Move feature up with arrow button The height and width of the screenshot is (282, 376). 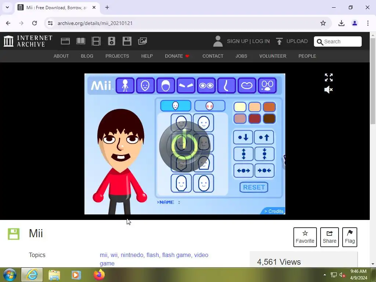pyautogui.click(x=264, y=137)
